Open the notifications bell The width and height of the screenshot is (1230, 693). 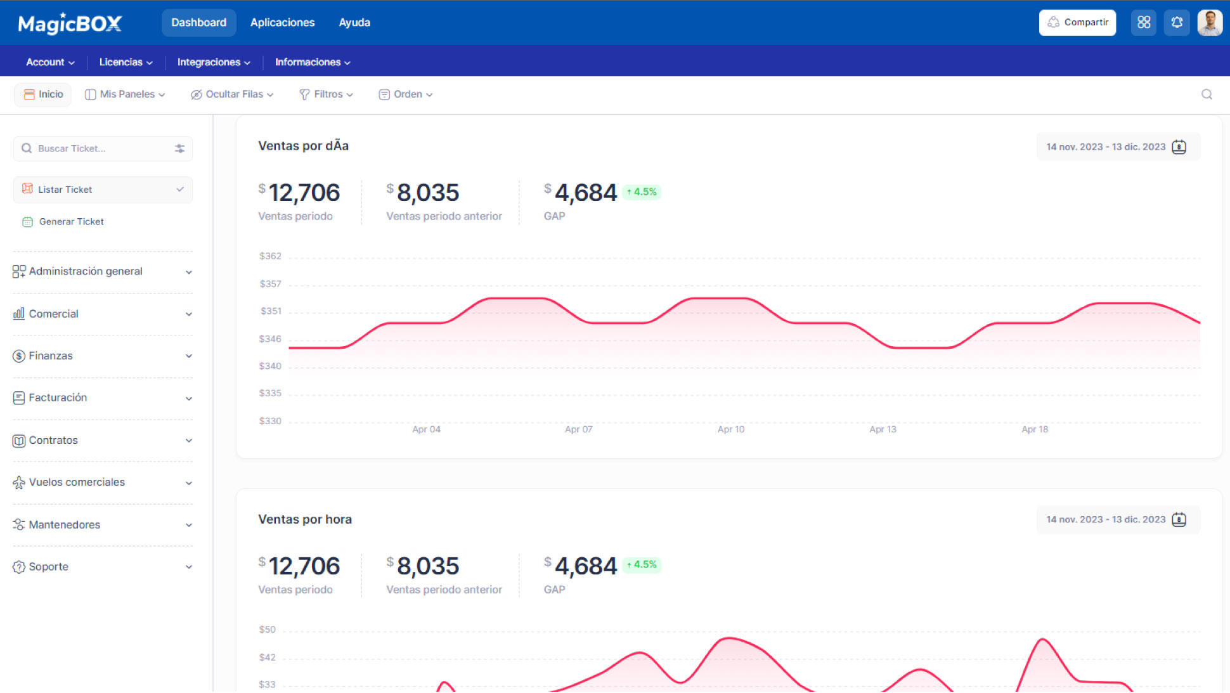click(x=1177, y=22)
